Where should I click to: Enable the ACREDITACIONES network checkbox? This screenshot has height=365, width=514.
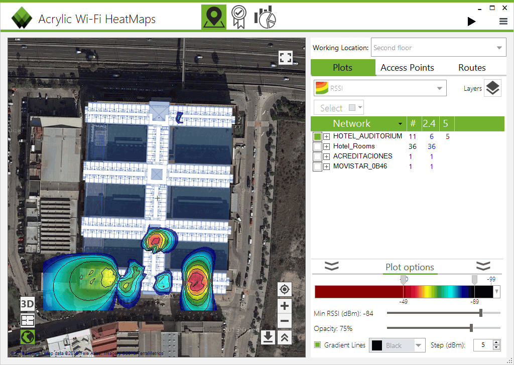(317, 156)
